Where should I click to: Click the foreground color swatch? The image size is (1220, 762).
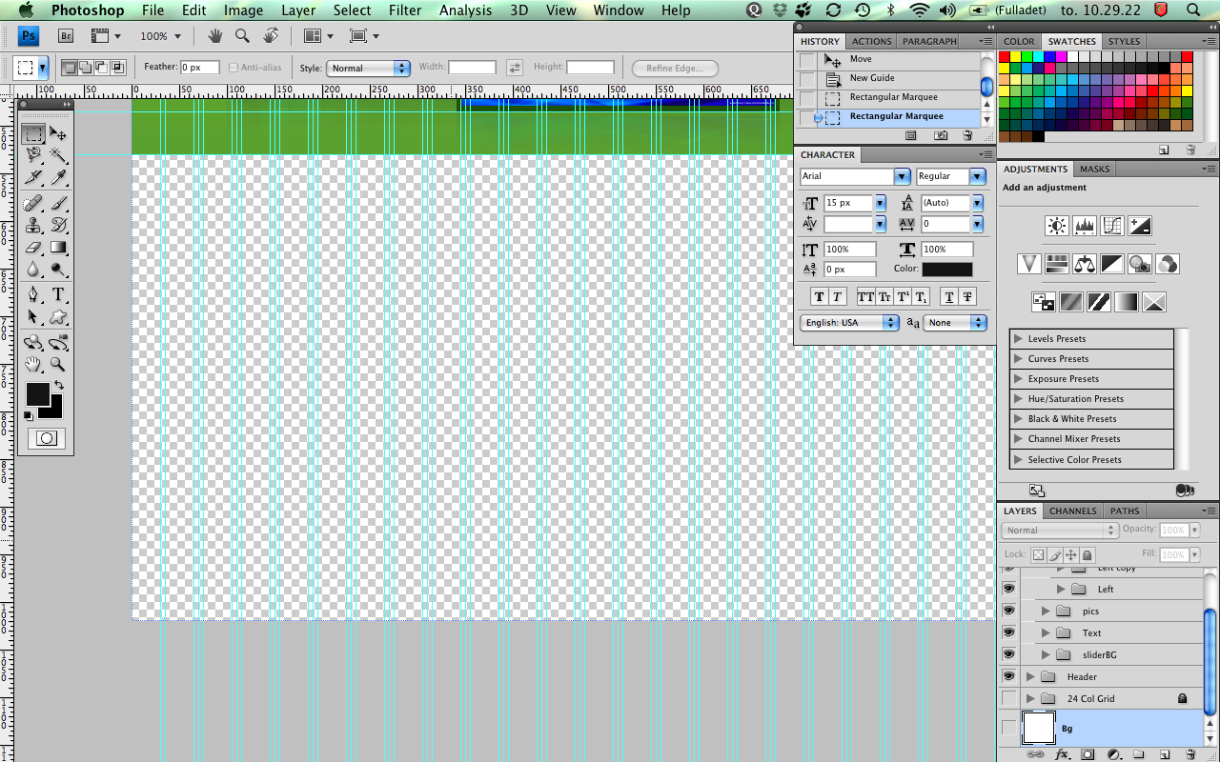pos(37,393)
